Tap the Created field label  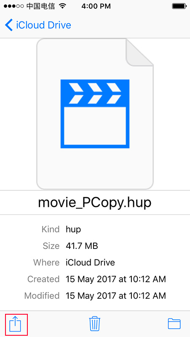[43, 279]
